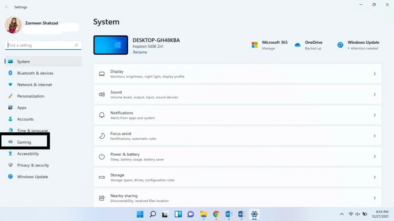Click the search magnifier in Find a setting
The width and height of the screenshot is (394, 221).
(x=77, y=45)
